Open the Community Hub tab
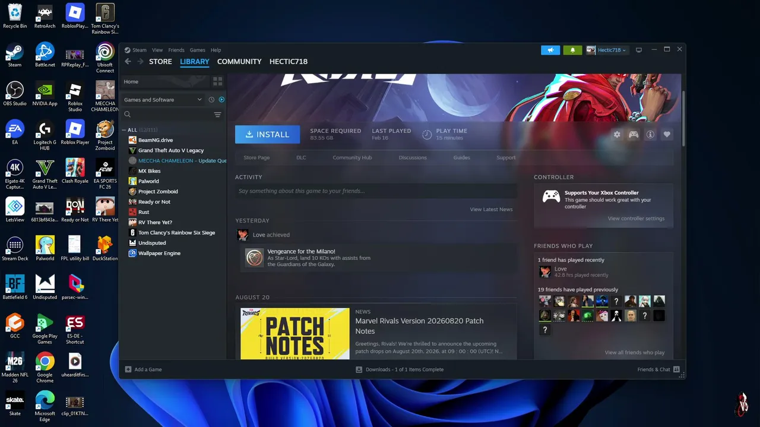760x427 pixels. (x=352, y=158)
